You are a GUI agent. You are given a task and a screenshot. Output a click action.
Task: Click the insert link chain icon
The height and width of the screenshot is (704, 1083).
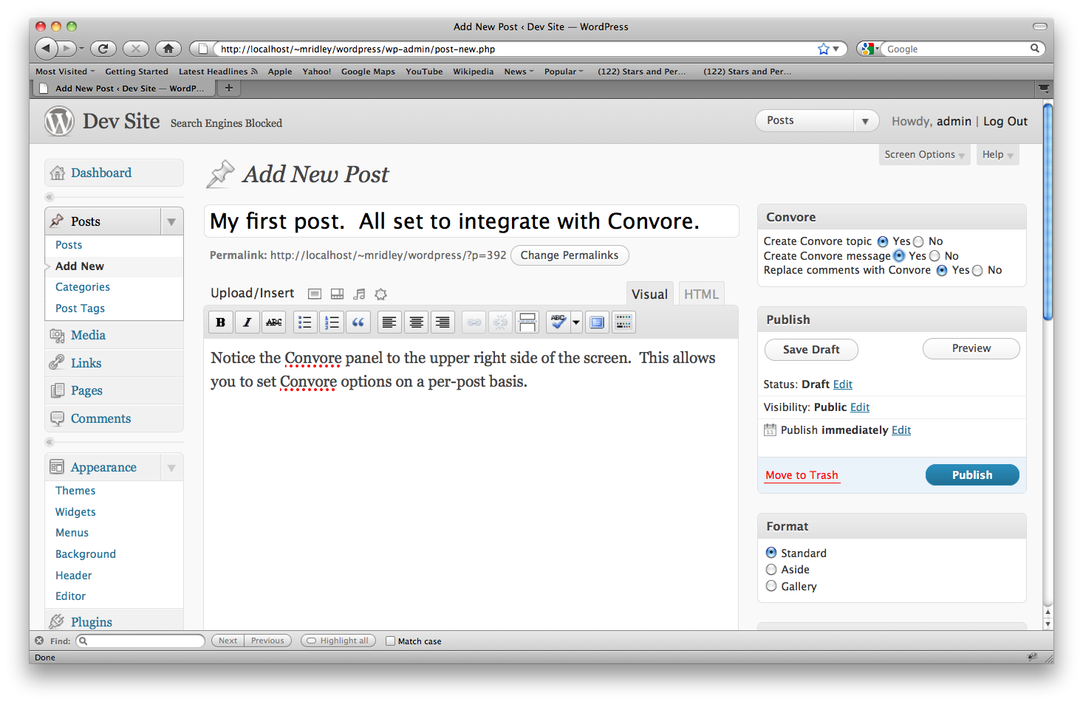pyautogui.click(x=474, y=322)
